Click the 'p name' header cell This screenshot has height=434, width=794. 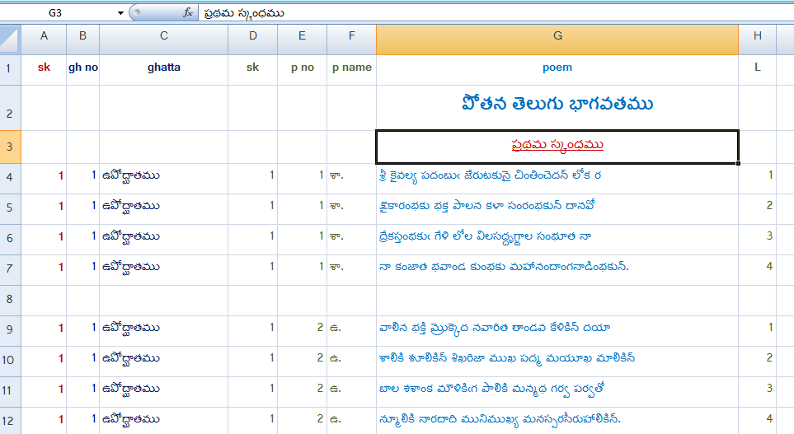tap(351, 68)
